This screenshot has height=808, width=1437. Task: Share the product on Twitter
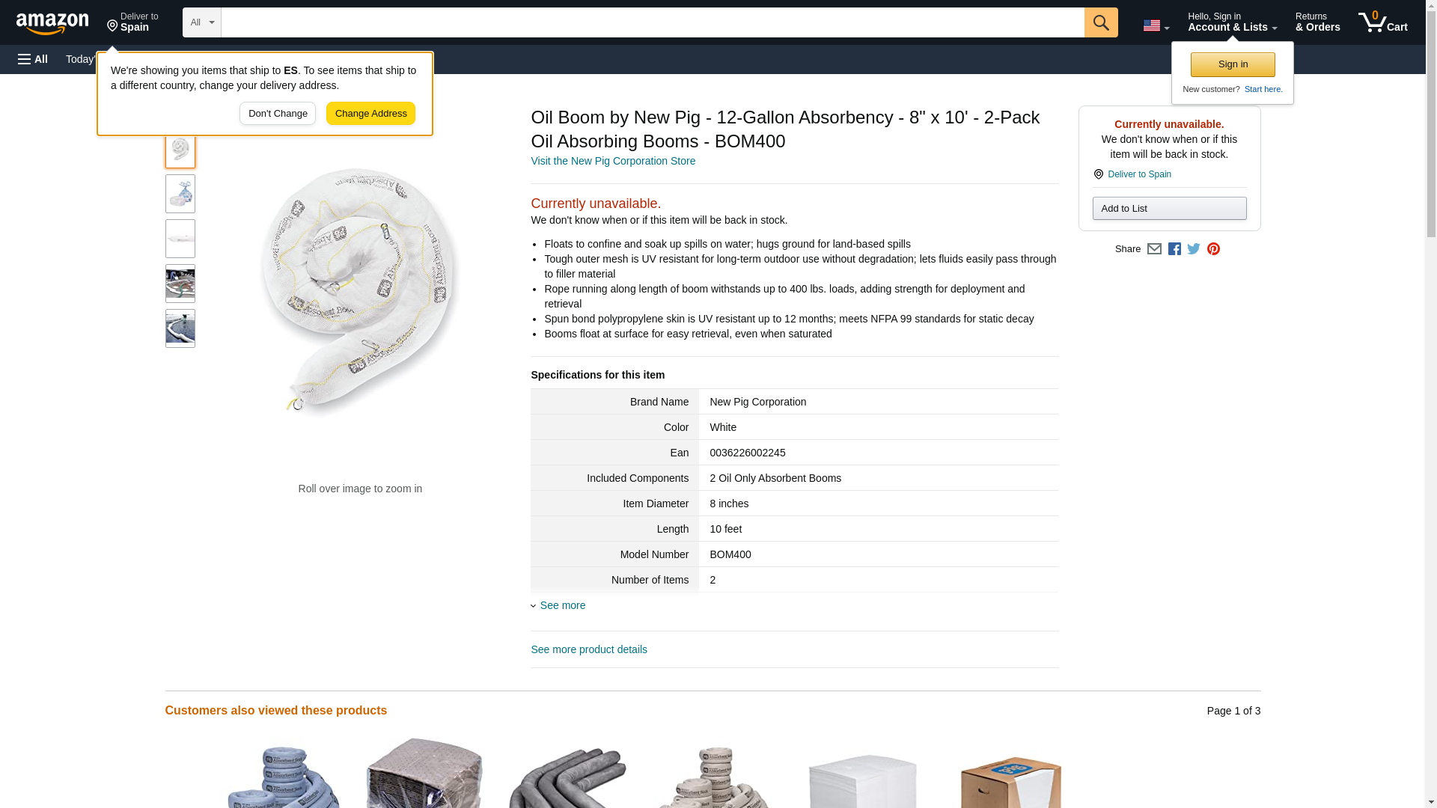point(1194,249)
